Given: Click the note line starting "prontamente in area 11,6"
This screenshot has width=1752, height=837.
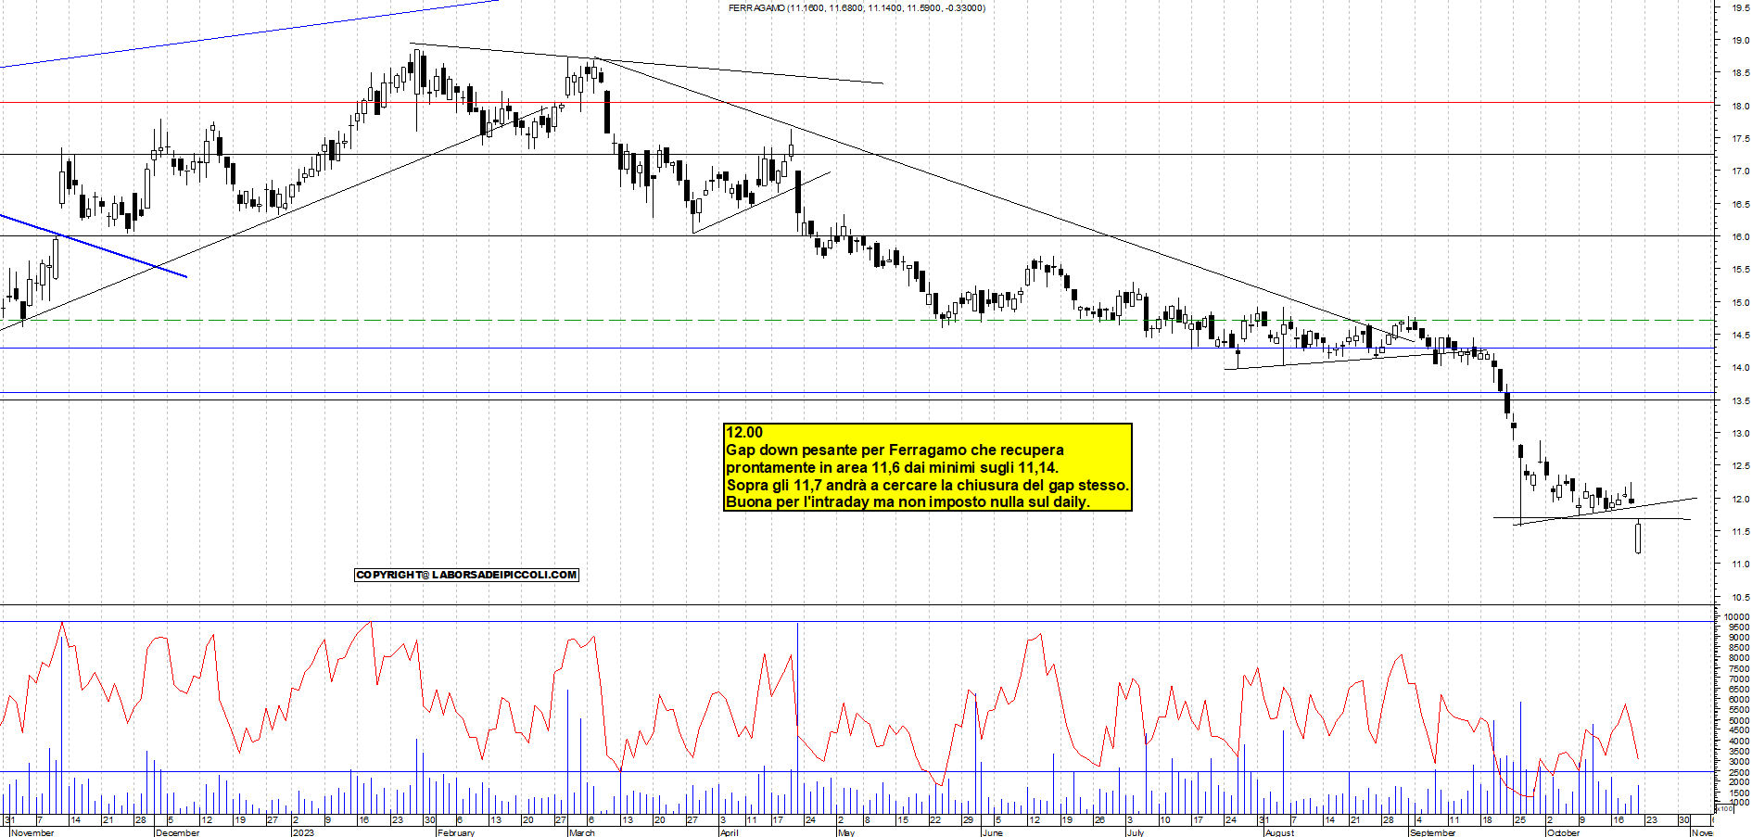Looking at the screenshot, I should tap(892, 468).
